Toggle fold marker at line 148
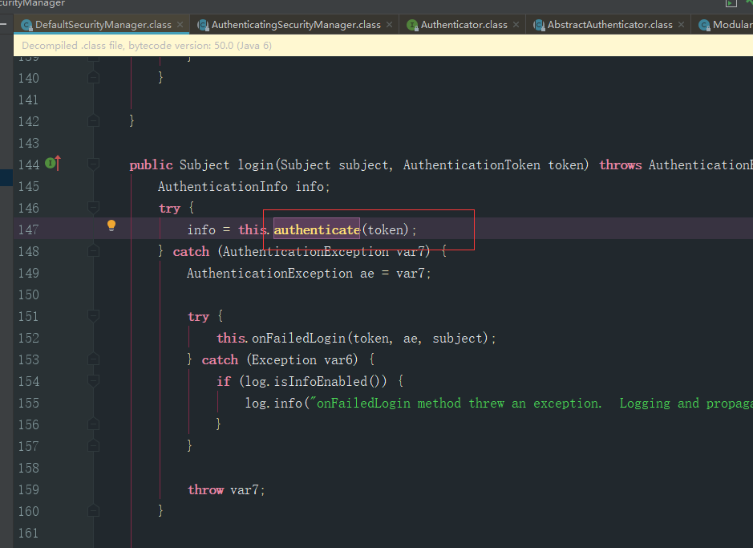 [x=94, y=250]
